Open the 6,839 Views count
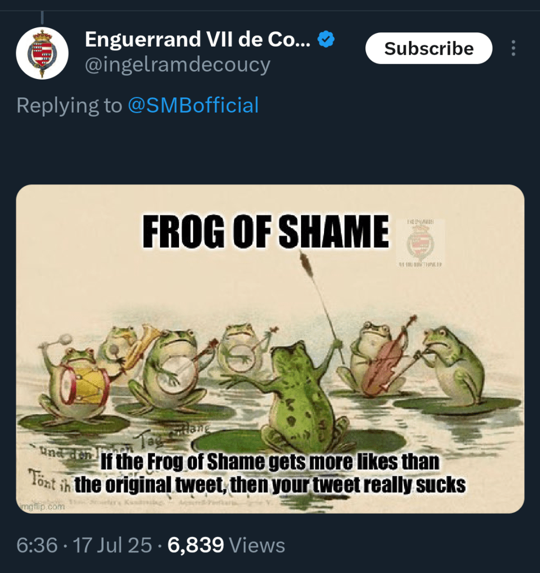 tap(227, 544)
